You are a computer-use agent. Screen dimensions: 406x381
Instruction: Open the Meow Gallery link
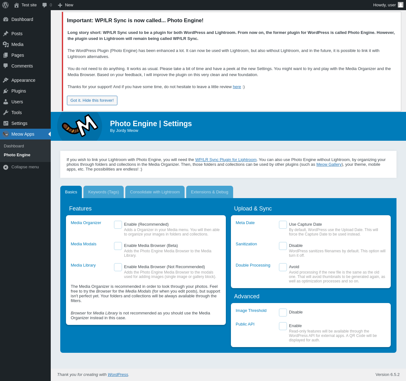[329, 165]
